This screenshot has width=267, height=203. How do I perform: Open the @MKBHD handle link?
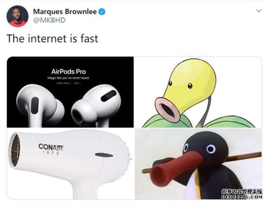(x=49, y=20)
